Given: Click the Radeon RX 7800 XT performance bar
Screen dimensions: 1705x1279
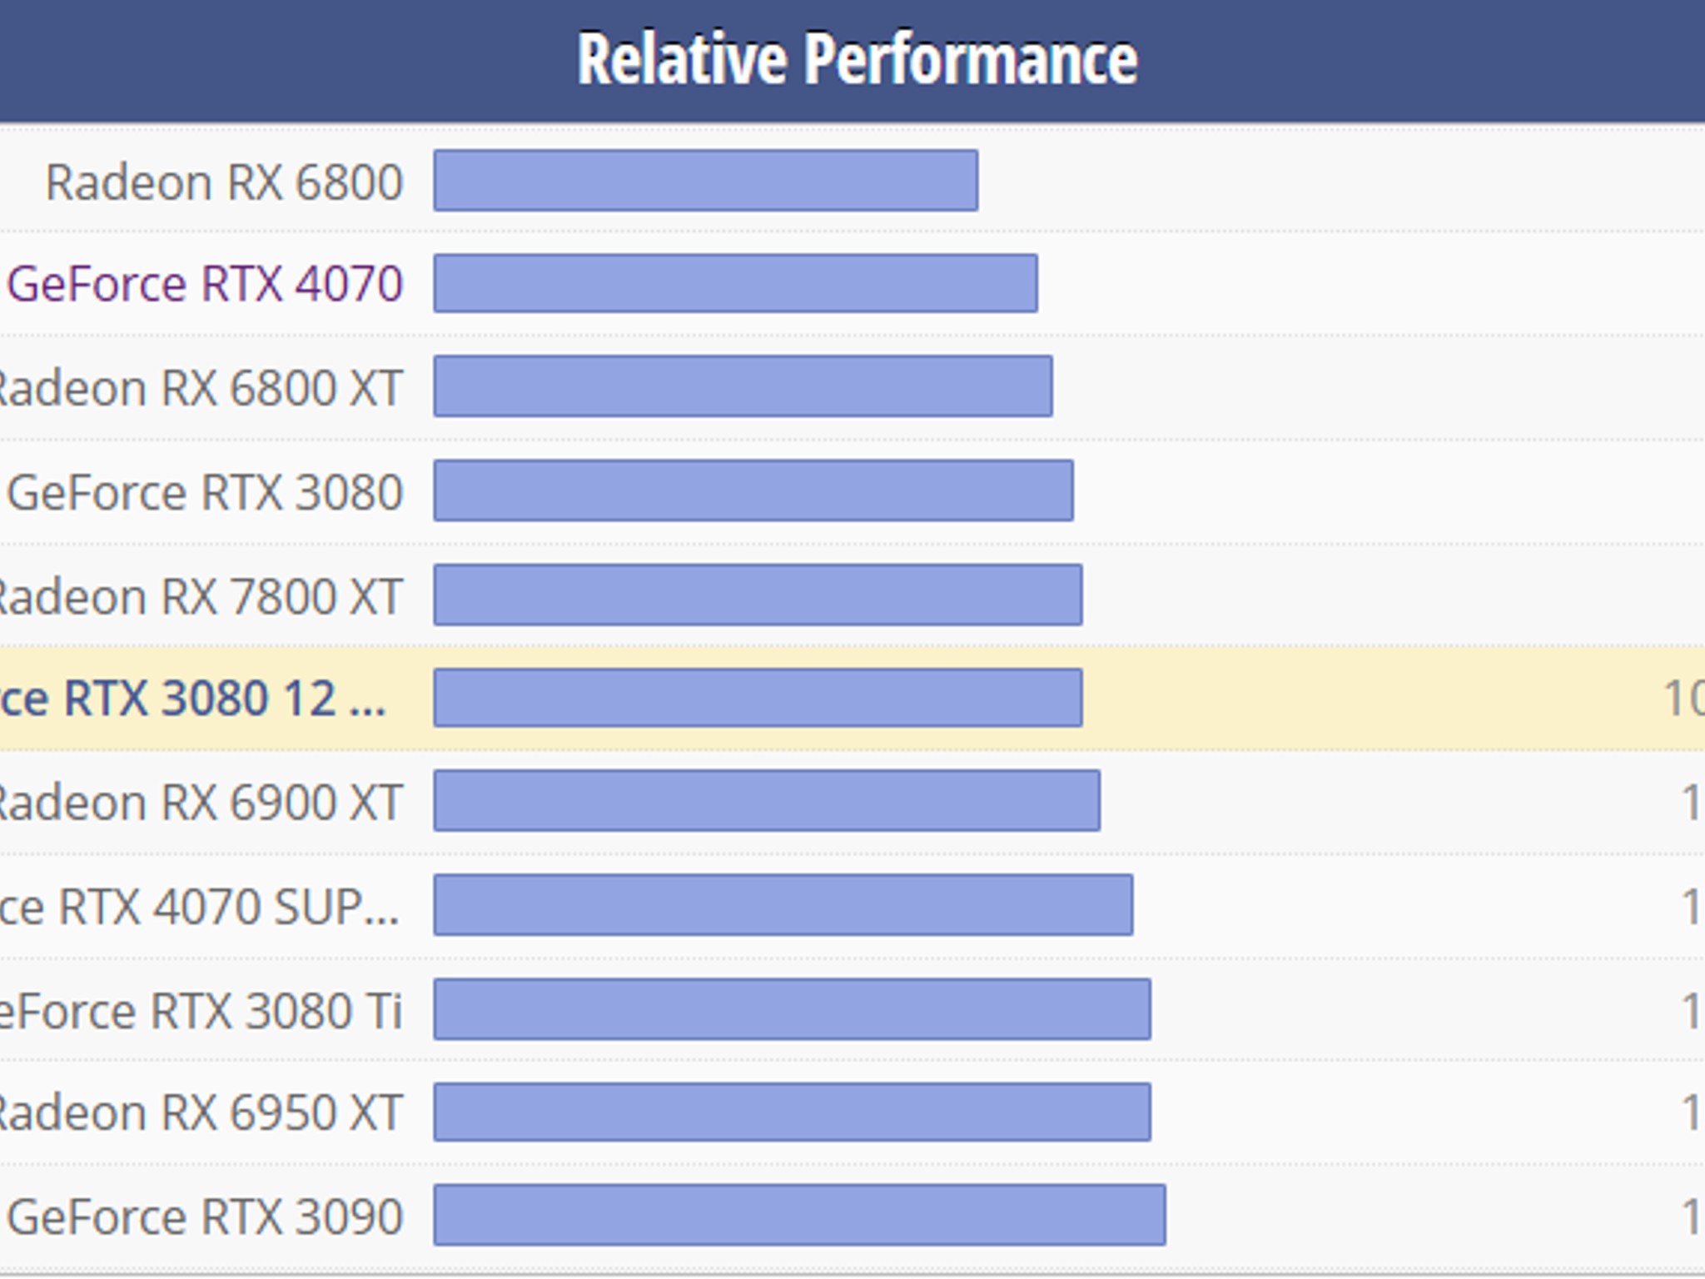Looking at the screenshot, I should pos(758,595).
